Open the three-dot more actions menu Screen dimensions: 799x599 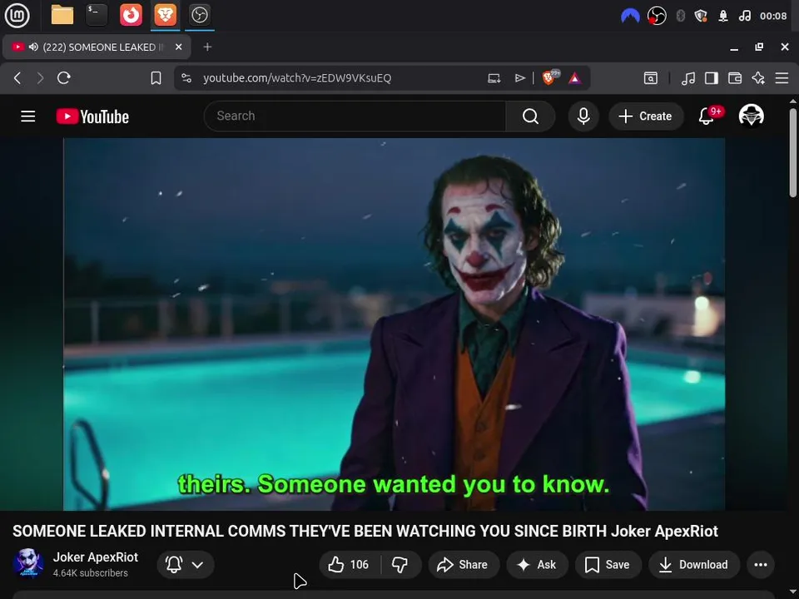(760, 564)
